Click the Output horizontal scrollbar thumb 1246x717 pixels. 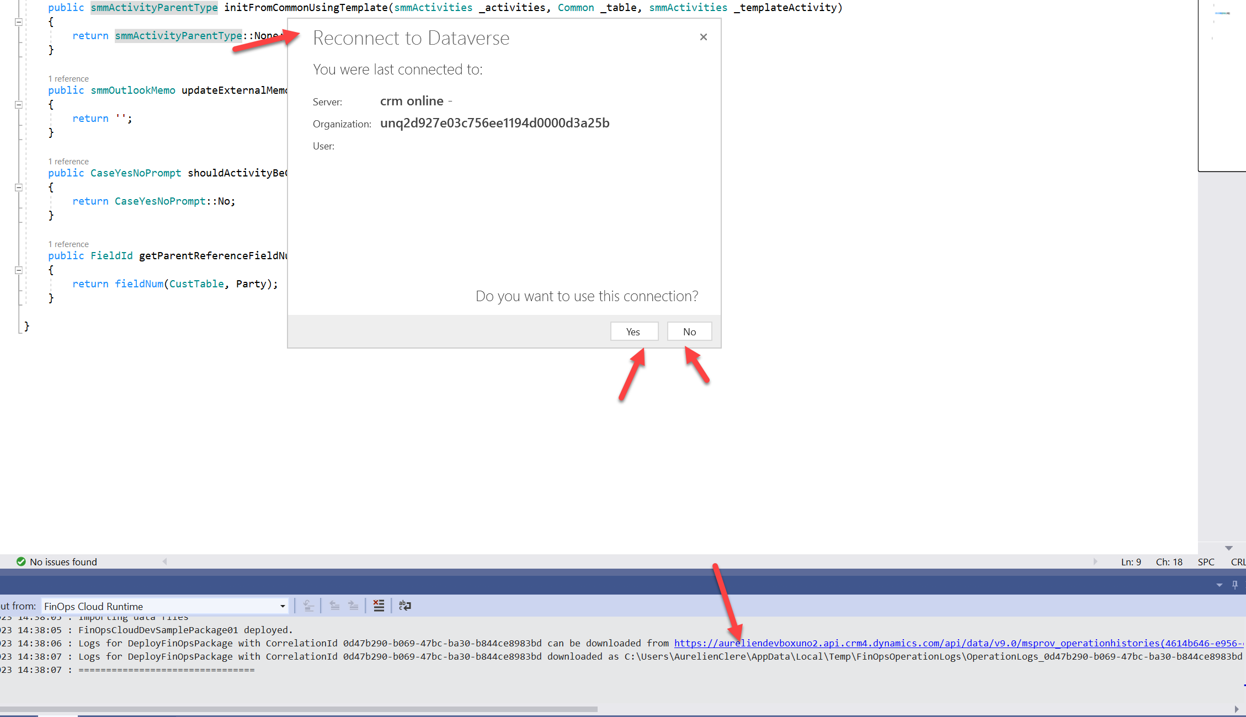[298, 709]
